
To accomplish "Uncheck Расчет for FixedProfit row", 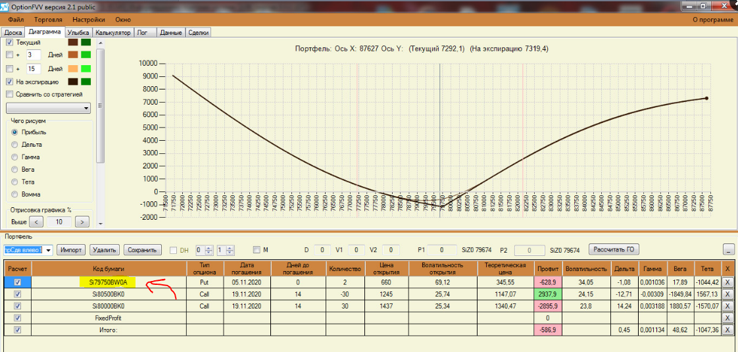I will click(17, 318).
